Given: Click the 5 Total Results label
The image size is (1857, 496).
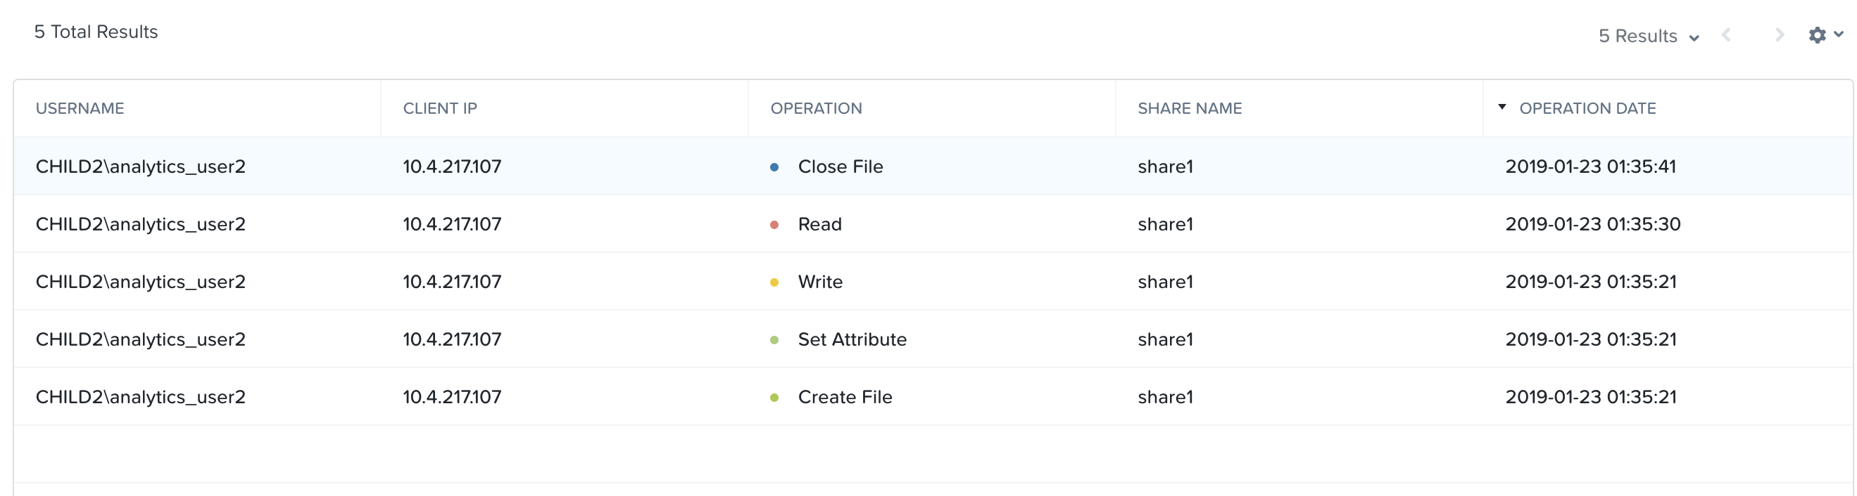Looking at the screenshot, I should click(x=96, y=32).
